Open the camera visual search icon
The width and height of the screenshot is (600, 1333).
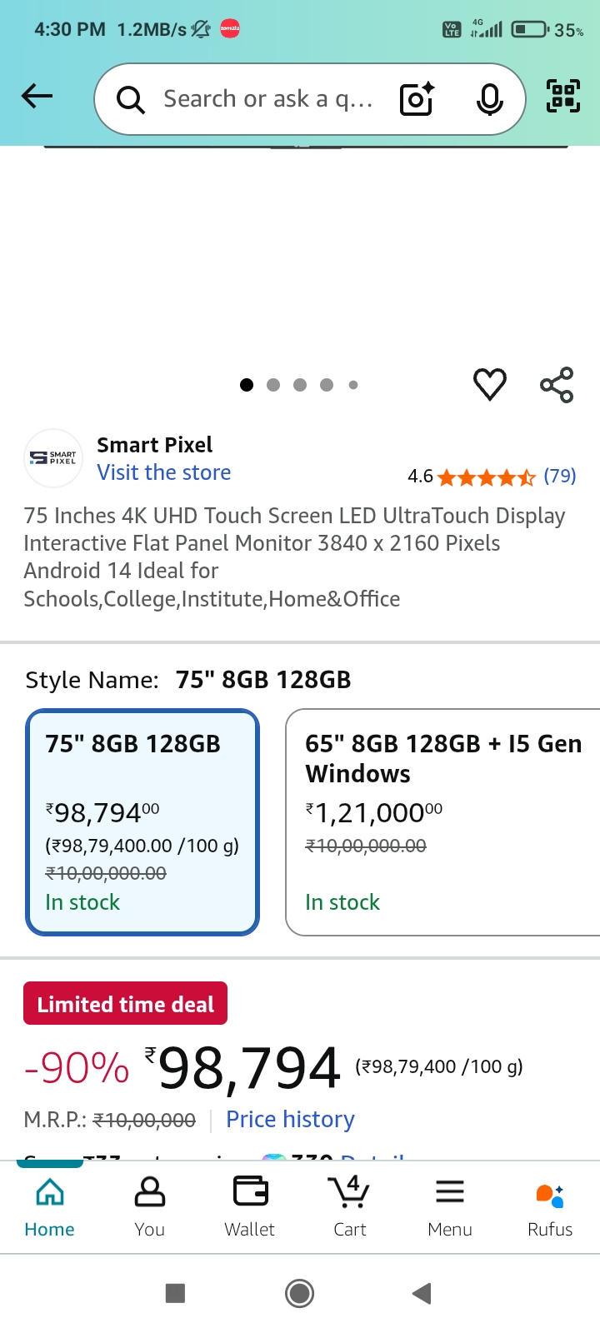[x=416, y=98]
